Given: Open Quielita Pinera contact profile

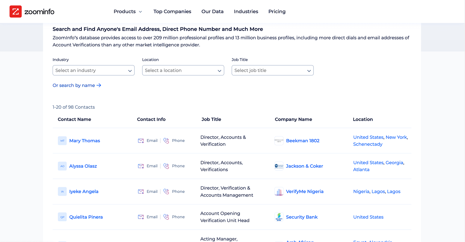Looking at the screenshot, I should 86,217.
